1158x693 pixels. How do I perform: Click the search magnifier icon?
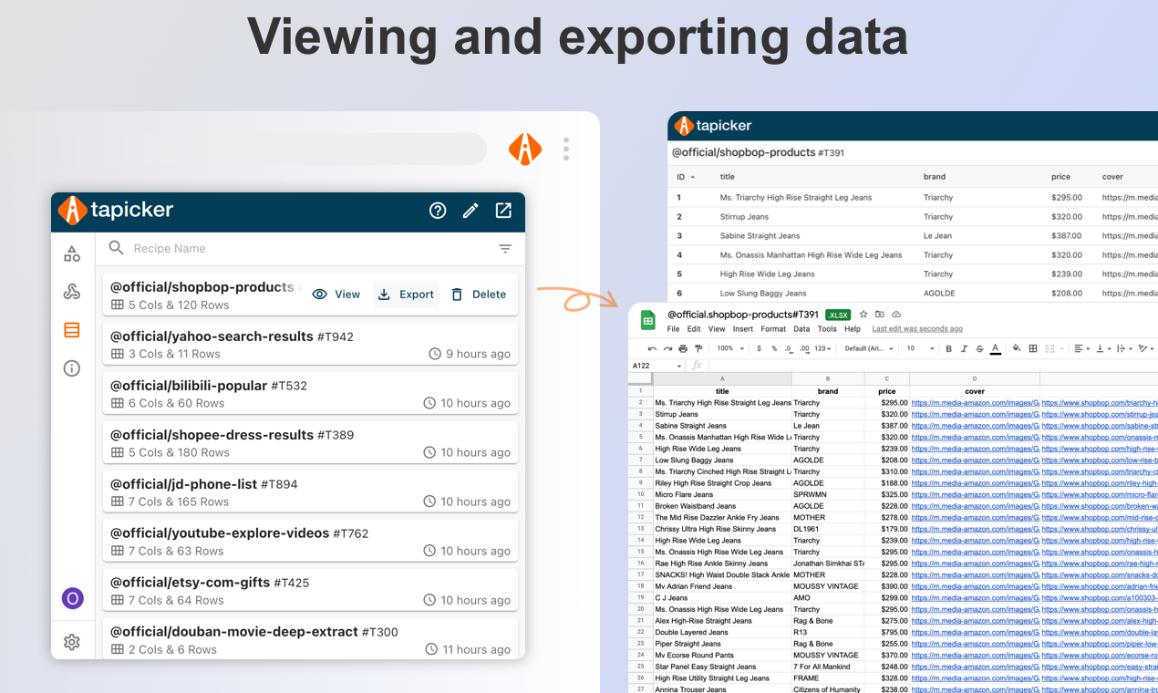(x=116, y=248)
